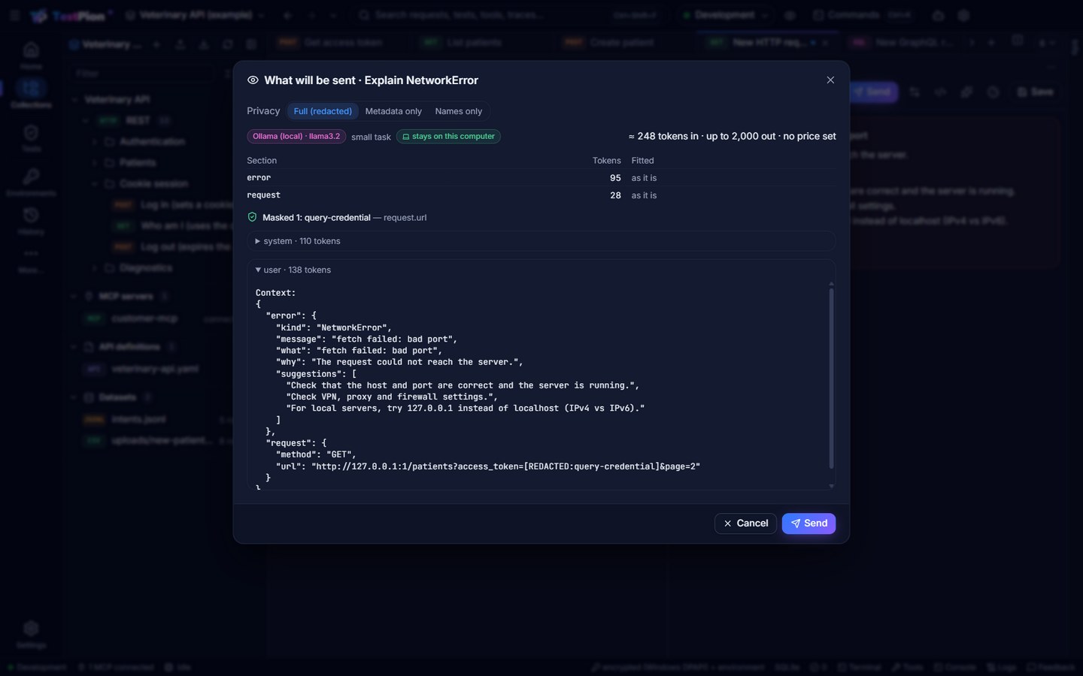Click the 'Context:' line in the preview

pos(275,293)
